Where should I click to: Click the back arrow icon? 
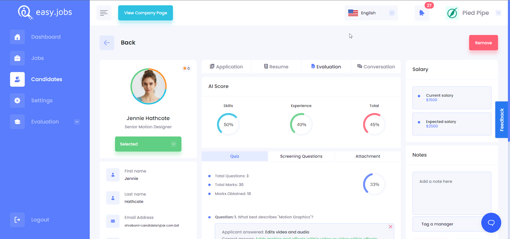107,43
